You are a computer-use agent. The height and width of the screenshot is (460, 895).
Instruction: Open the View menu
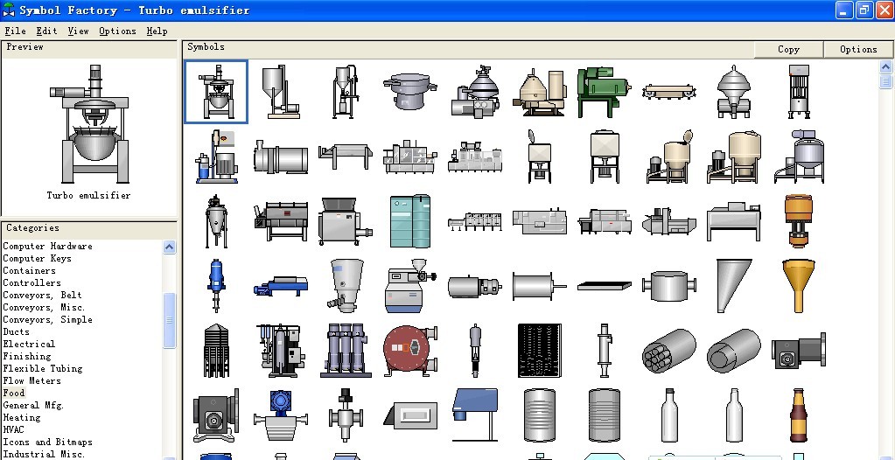pyautogui.click(x=78, y=31)
